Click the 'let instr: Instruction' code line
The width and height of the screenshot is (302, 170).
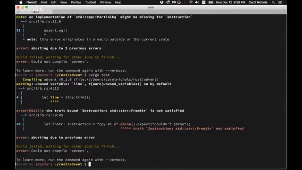pos(117,124)
